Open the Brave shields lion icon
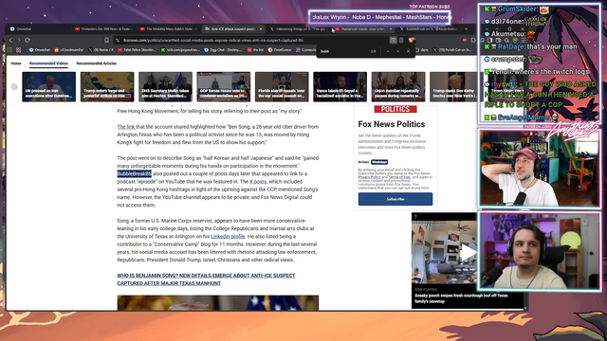Viewport: 607px width, 341px height. click(412, 40)
